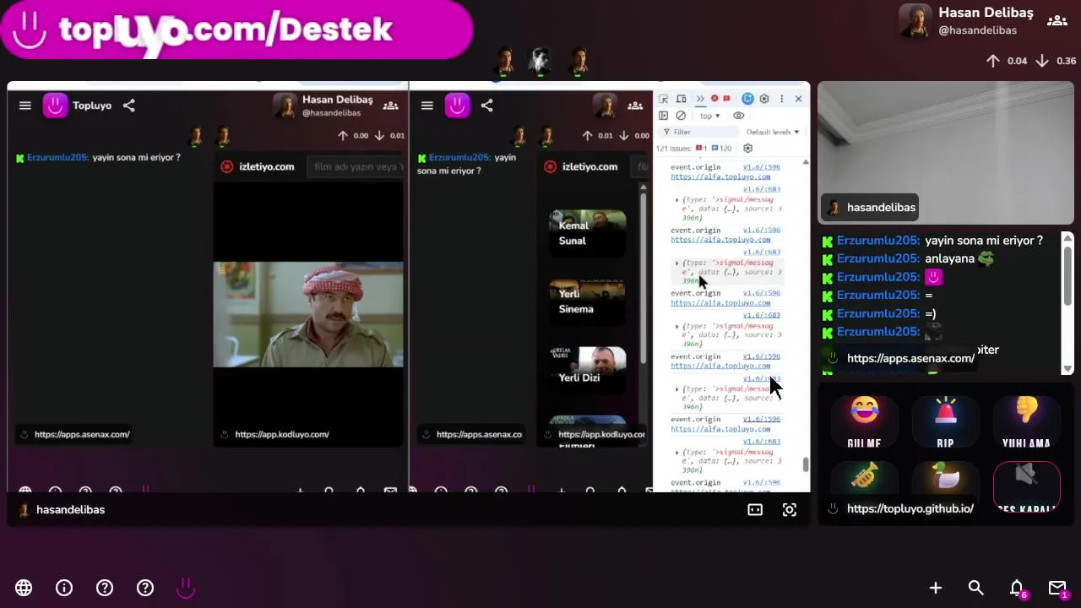Open the mail inbox icon
The image size is (1081, 608).
1058,589
